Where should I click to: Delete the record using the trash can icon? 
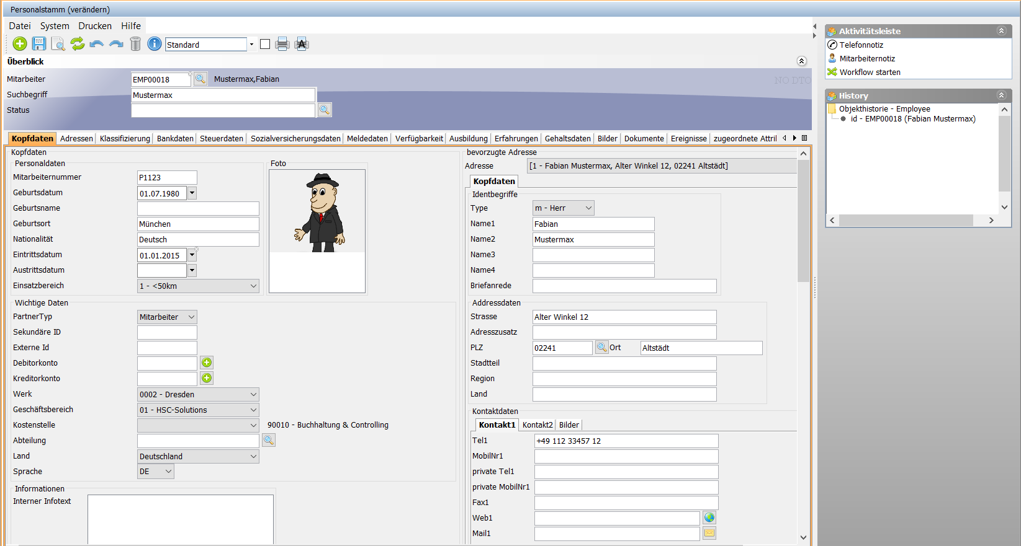point(135,44)
